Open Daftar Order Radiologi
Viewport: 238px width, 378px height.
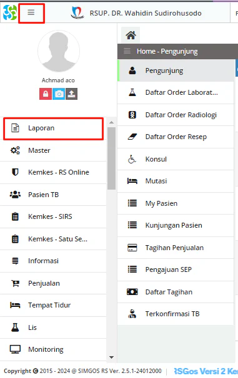pyautogui.click(x=176, y=115)
